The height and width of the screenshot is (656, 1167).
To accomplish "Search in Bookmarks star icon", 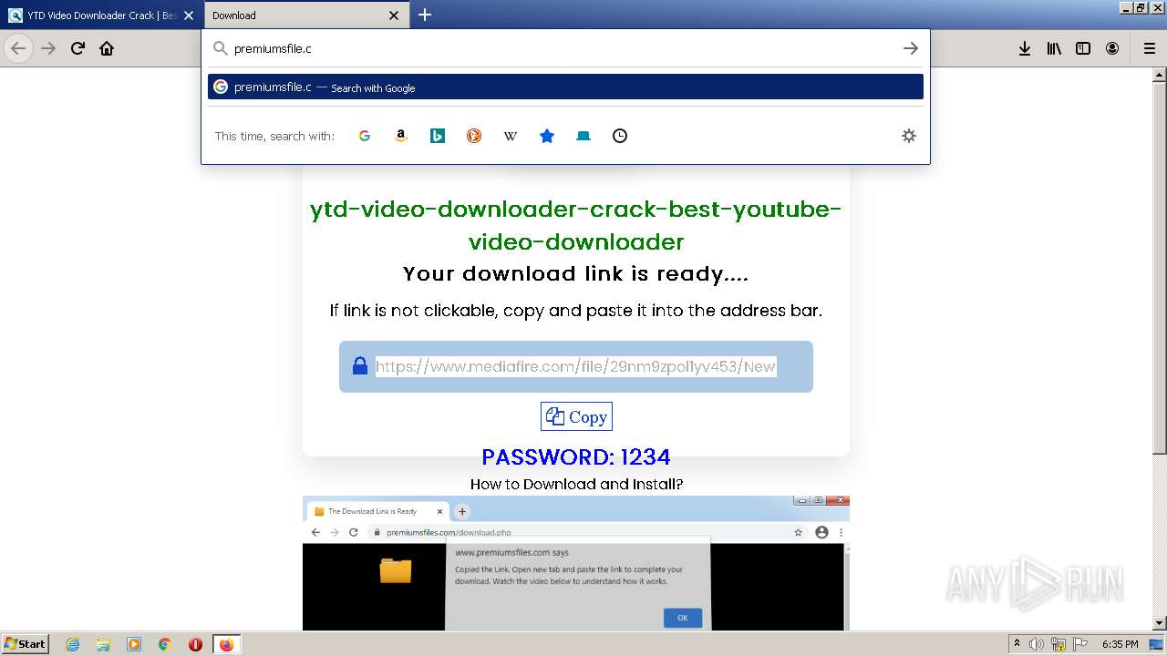I will (547, 136).
